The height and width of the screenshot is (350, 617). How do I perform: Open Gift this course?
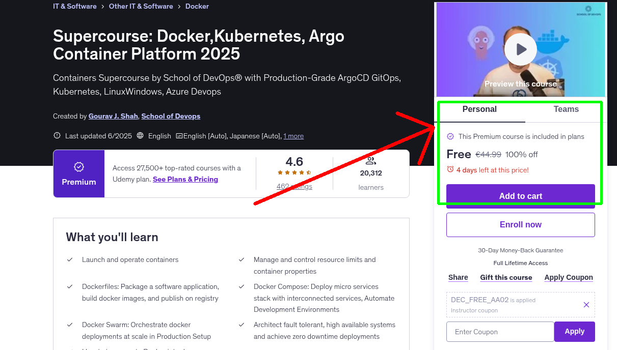pyautogui.click(x=506, y=277)
